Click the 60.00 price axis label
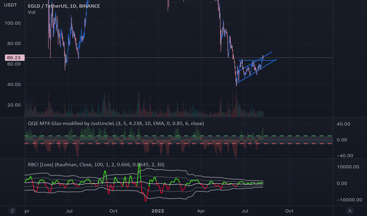367x216 pixels. click(x=14, y=64)
